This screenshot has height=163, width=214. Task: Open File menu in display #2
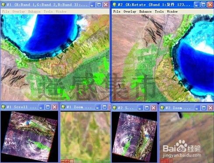[117, 11]
